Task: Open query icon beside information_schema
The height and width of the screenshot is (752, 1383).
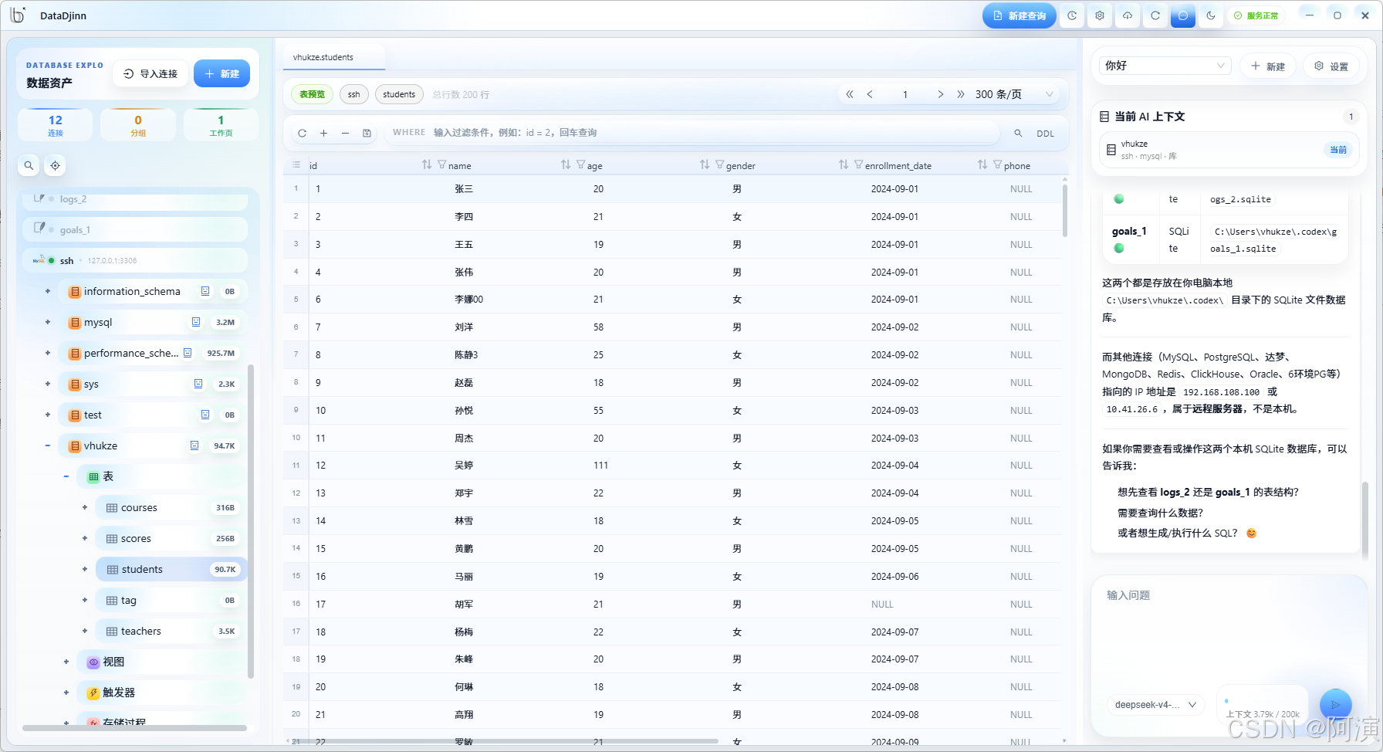Action: [205, 291]
